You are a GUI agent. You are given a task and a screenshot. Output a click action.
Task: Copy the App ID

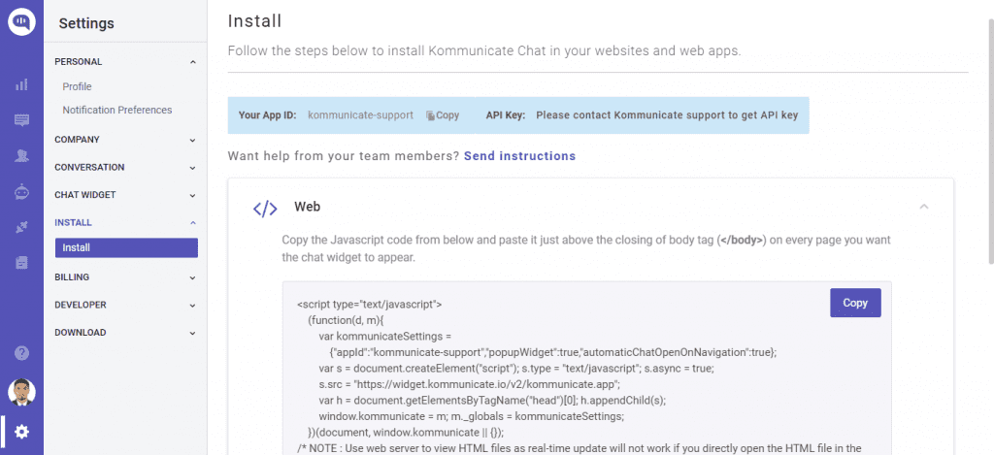point(443,115)
